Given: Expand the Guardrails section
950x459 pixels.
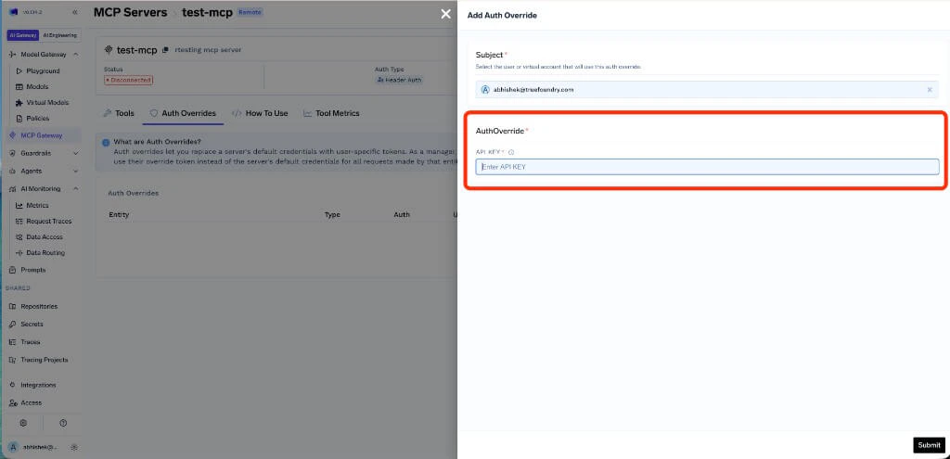Looking at the screenshot, I should (76, 153).
